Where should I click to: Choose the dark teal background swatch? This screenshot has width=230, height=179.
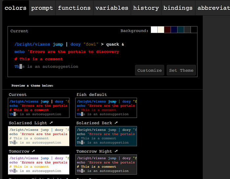[x=181, y=30]
